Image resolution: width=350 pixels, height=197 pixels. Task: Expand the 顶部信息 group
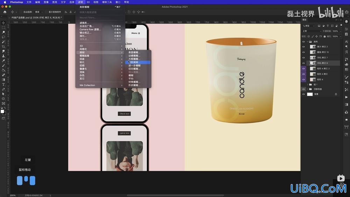pyautogui.click(x=308, y=89)
